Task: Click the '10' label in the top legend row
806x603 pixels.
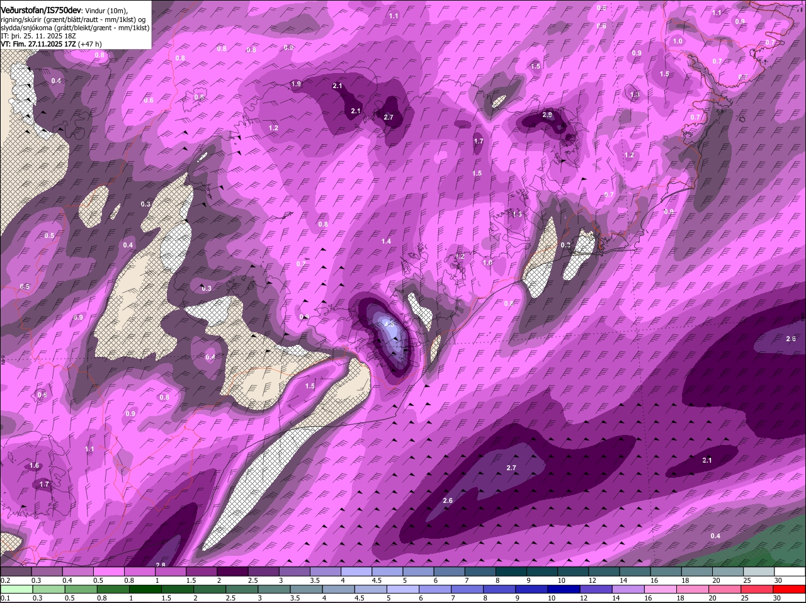Action: (x=561, y=580)
